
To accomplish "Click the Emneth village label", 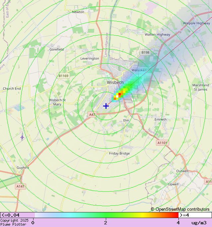I will (161, 119).
